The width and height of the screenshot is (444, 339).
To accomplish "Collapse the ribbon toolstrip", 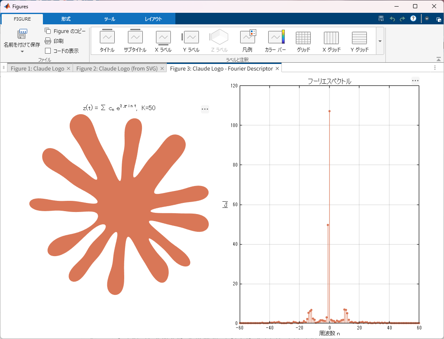I will (438, 59).
